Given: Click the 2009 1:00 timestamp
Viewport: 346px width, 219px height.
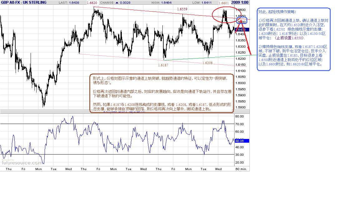Looking at the screenshot, I should (x=240, y=2).
